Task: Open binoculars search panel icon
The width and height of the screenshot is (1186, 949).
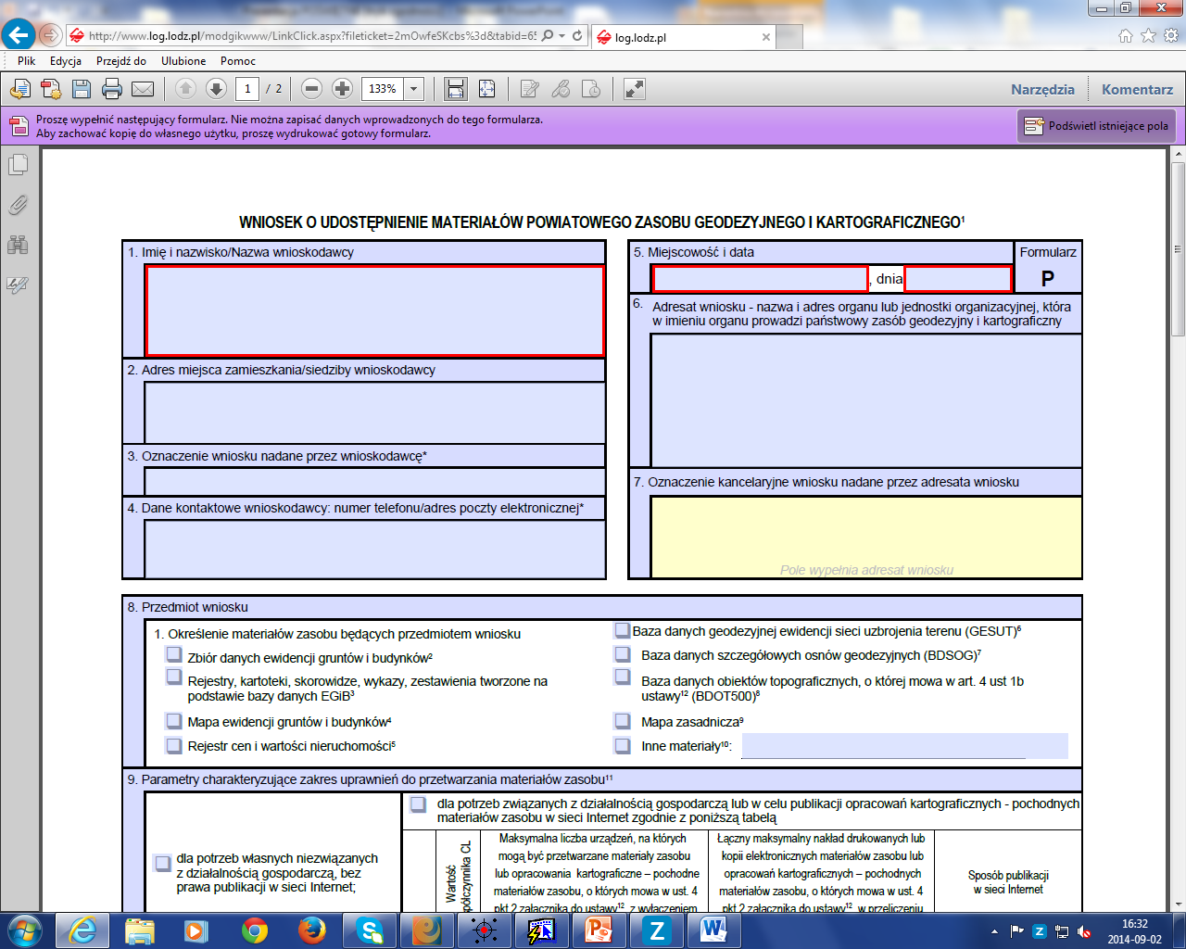Action: click(18, 245)
